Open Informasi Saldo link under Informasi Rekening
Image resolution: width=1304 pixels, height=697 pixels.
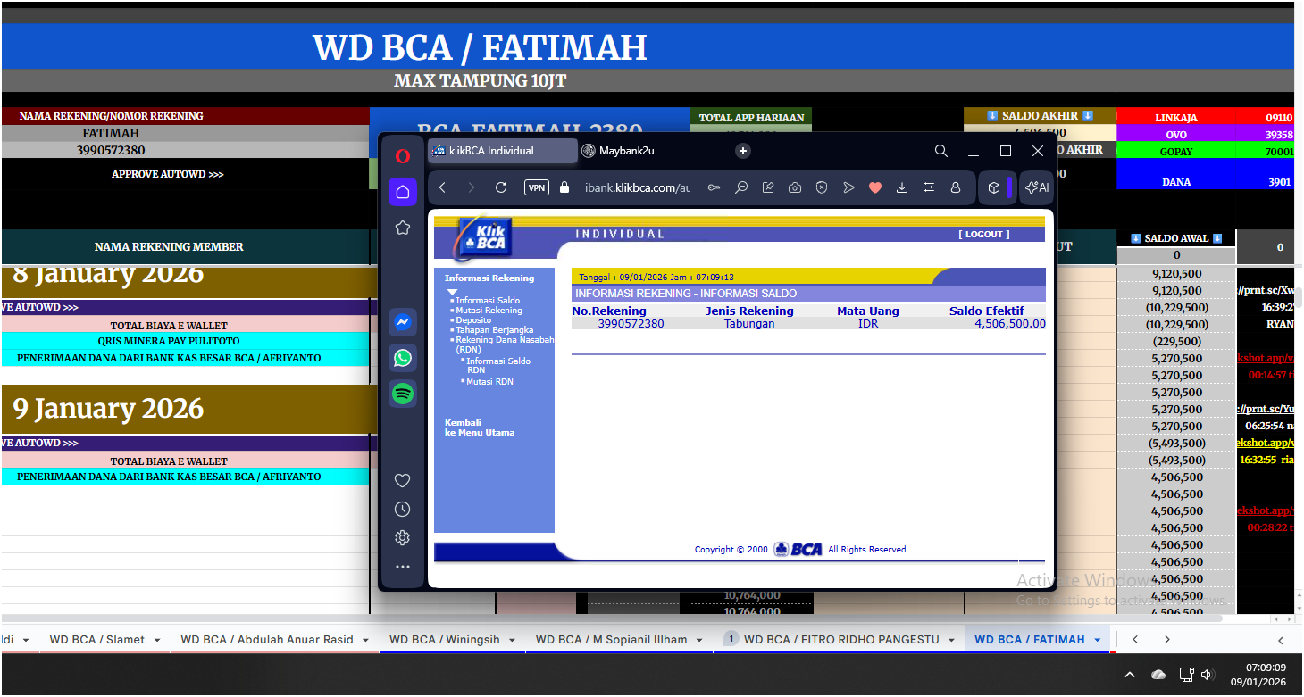click(488, 301)
